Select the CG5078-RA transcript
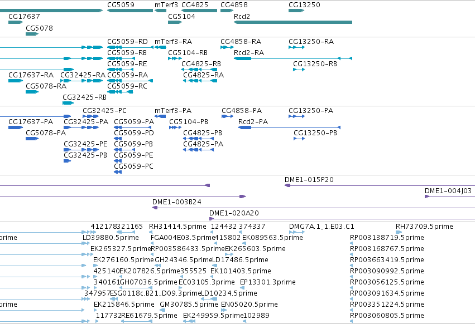 click(x=32, y=92)
